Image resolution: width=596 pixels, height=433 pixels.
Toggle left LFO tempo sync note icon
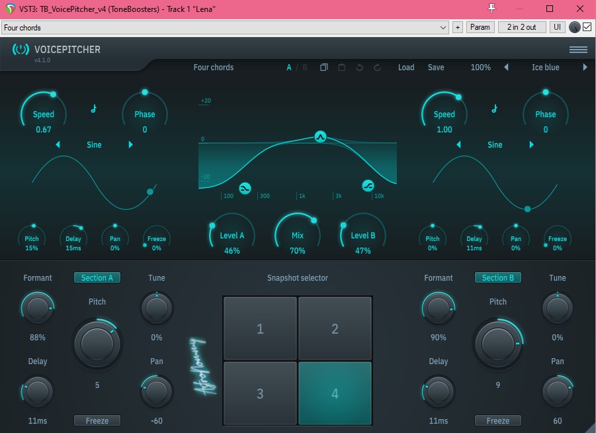point(93,109)
